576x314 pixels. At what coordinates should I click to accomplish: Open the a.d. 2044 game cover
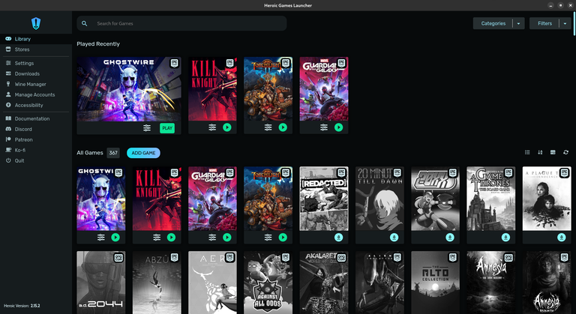click(101, 283)
